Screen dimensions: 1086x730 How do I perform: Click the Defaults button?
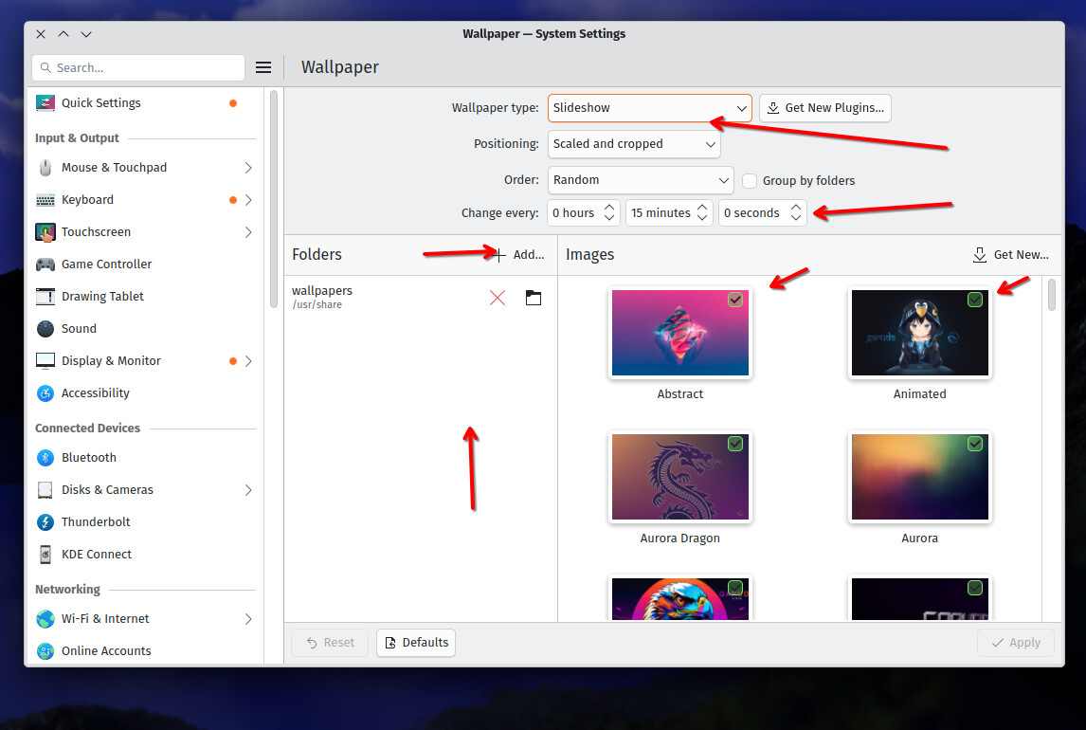416,643
